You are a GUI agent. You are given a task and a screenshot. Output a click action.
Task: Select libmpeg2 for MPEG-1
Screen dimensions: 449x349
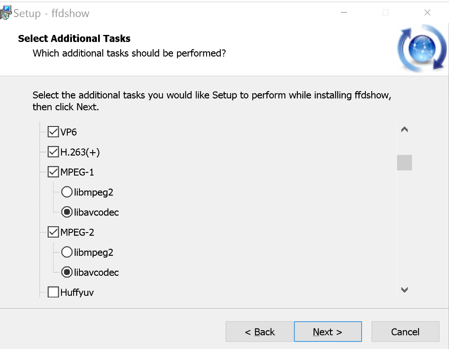tap(67, 192)
